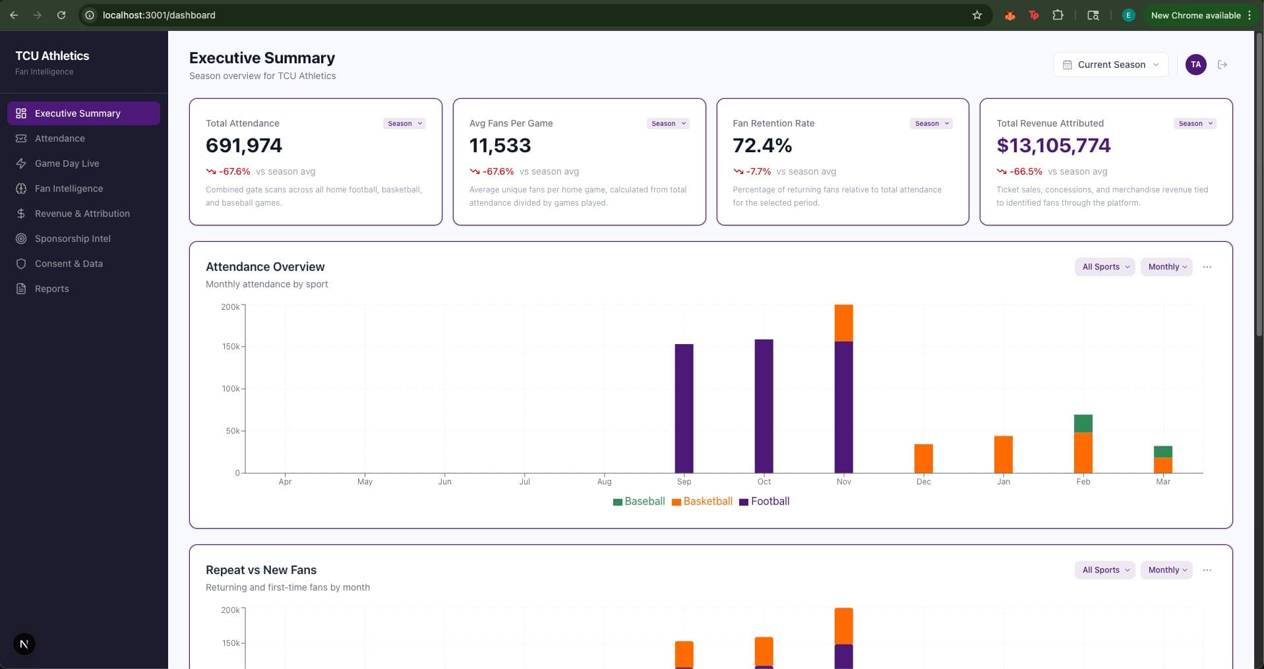The image size is (1264, 669).
Task: Click the Jan basketball bar in Attendance Overview
Action: coord(1004,455)
